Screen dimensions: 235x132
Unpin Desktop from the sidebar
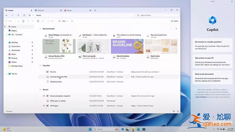[x=32, y=43]
